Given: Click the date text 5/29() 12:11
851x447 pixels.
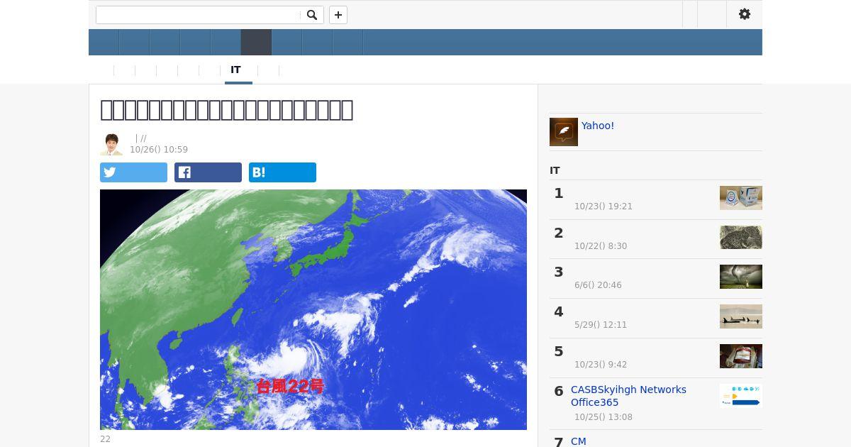Looking at the screenshot, I should [601, 325].
